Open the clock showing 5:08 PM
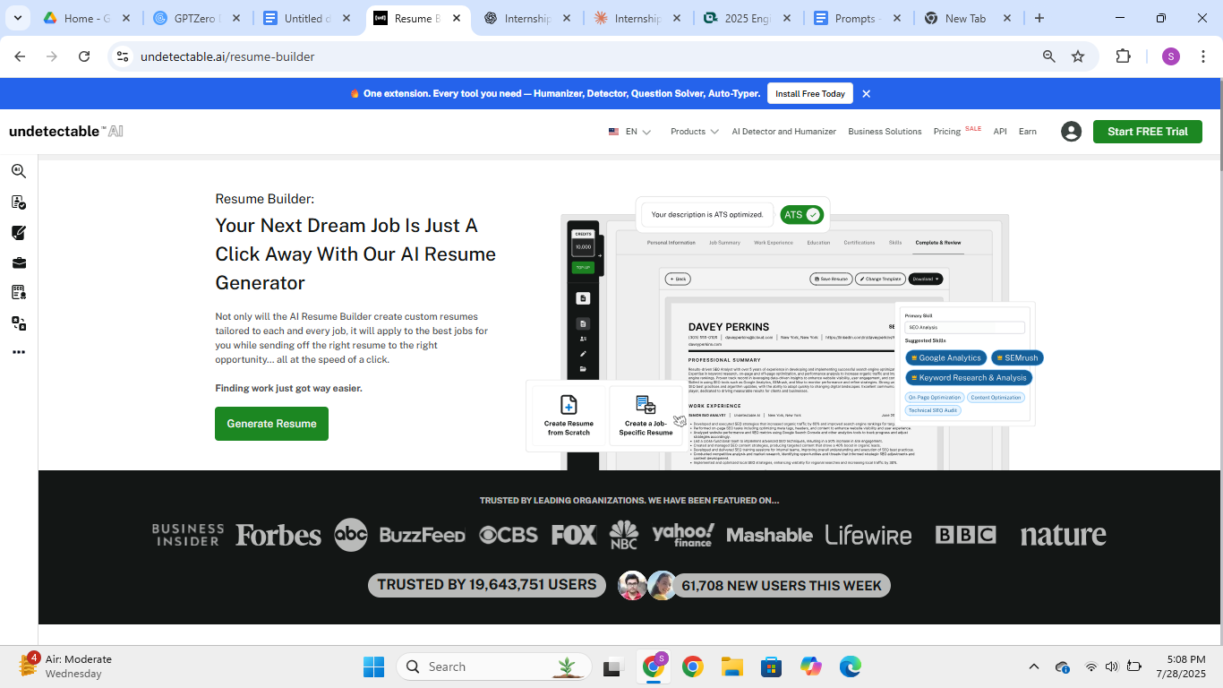This screenshot has height=688, width=1223. coord(1181,666)
